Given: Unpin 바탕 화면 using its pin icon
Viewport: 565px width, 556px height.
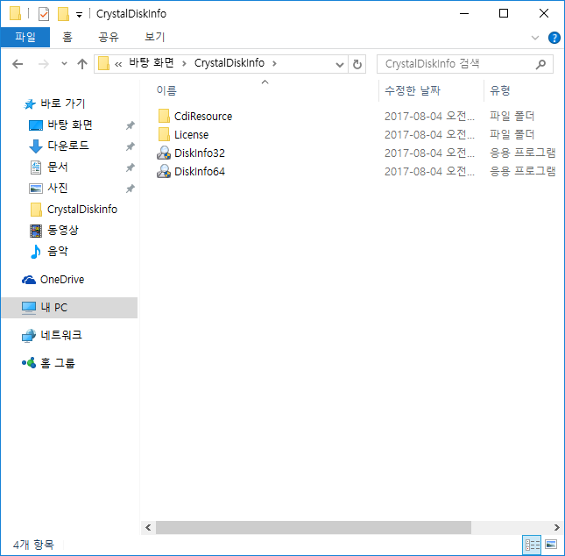Looking at the screenshot, I should [x=130, y=125].
